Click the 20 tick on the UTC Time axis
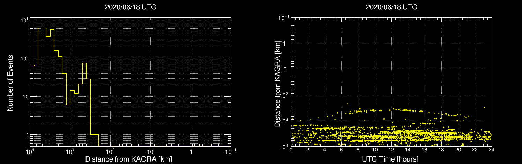Image resolution: width=522 pixels, height=164 pixels. coord(458,150)
